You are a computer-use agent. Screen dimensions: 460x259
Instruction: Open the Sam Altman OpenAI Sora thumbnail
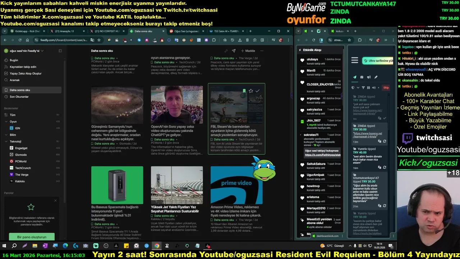177,105
